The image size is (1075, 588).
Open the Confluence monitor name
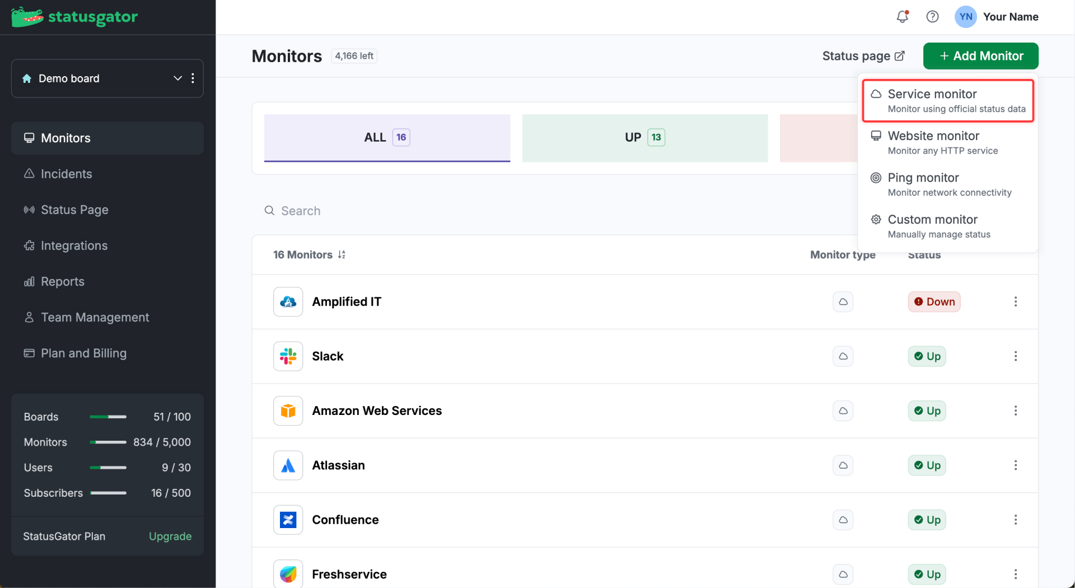pos(345,520)
